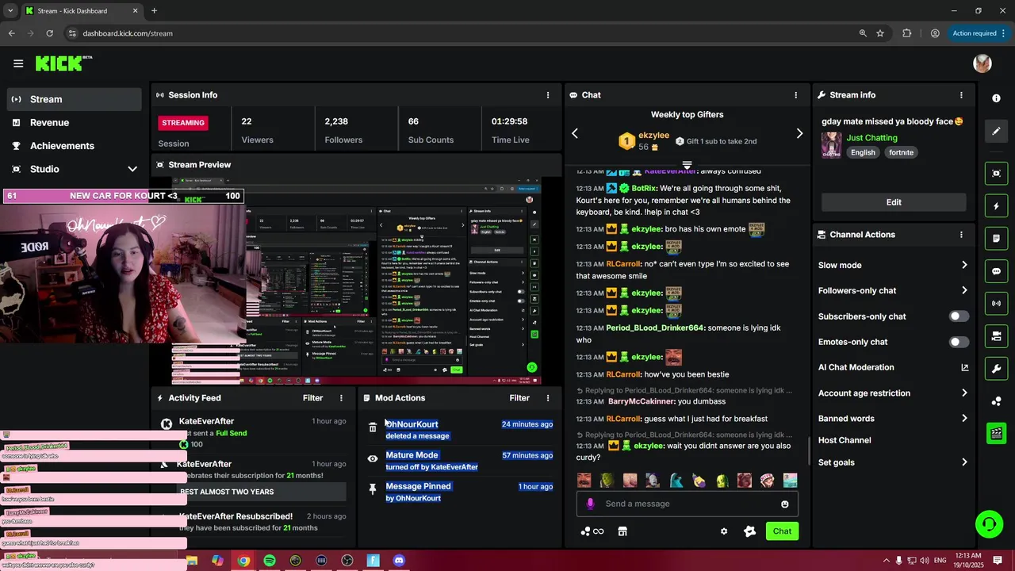
Task: Click the green clapperboard icon in sidebar
Action: (996, 433)
